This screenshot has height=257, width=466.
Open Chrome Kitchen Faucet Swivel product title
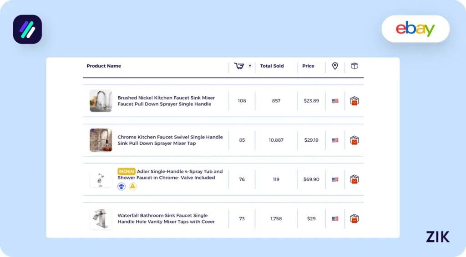(170, 140)
